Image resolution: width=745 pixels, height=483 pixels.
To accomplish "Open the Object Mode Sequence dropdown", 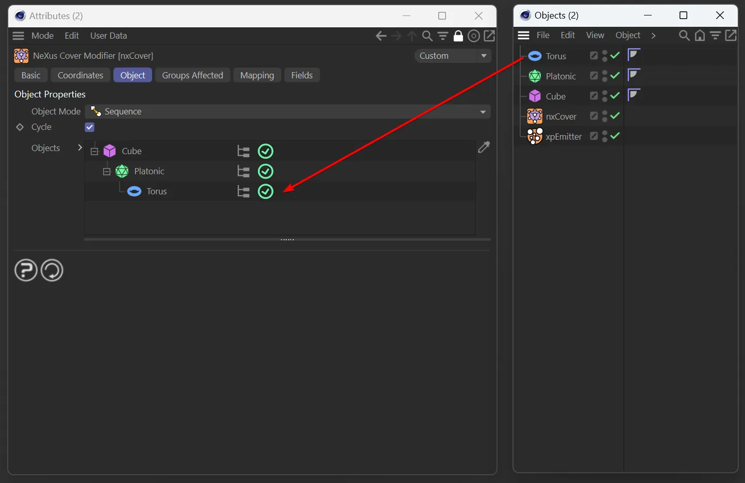I will 287,112.
